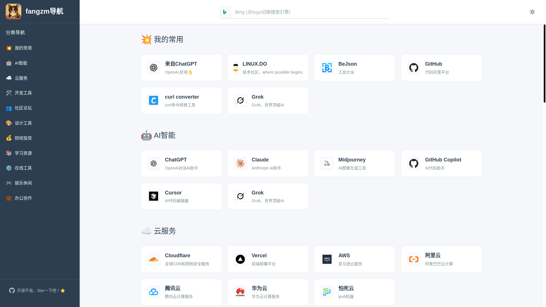Click the Cursor cube icon

[154, 196]
